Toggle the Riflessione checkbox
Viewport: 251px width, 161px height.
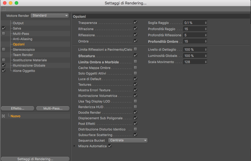coord(135,34)
